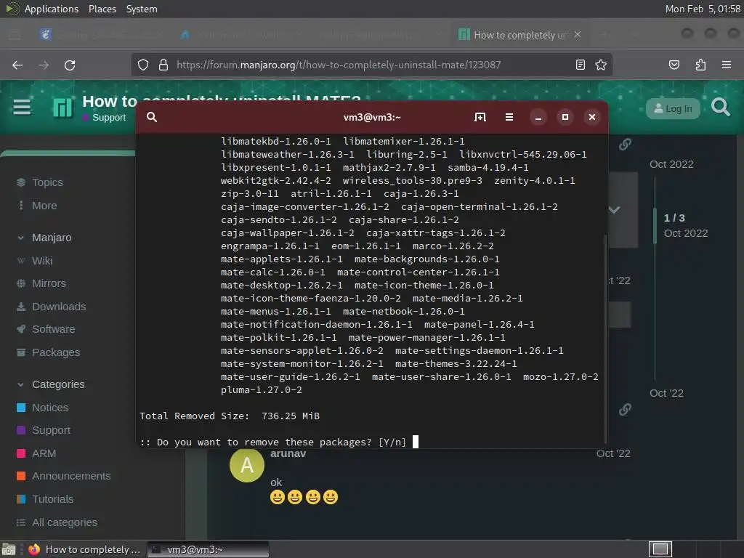Open the Announcements category
The width and height of the screenshot is (744, 558).
click(x=71, y=476)
